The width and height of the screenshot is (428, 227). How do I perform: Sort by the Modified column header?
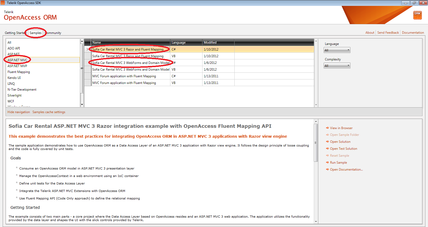tap(218, 43)
